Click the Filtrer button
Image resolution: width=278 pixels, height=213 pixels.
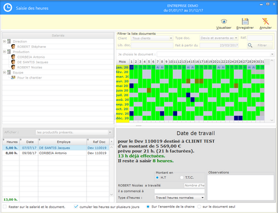coord(260,45)
